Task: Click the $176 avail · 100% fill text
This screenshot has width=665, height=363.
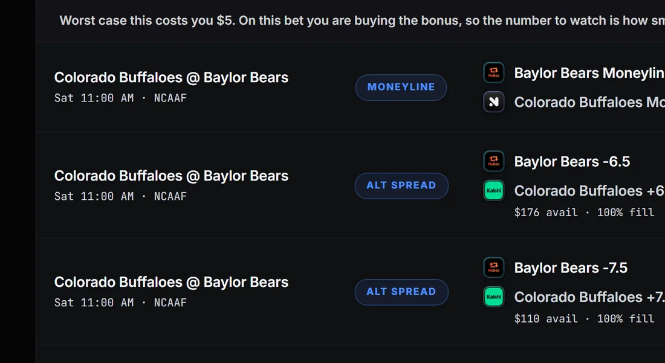Action: [584, 212]
